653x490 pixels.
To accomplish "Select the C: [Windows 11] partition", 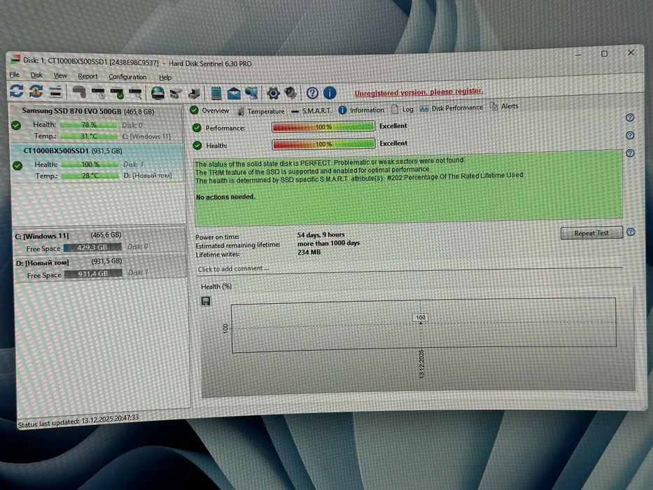I will [x=99, y=241].
